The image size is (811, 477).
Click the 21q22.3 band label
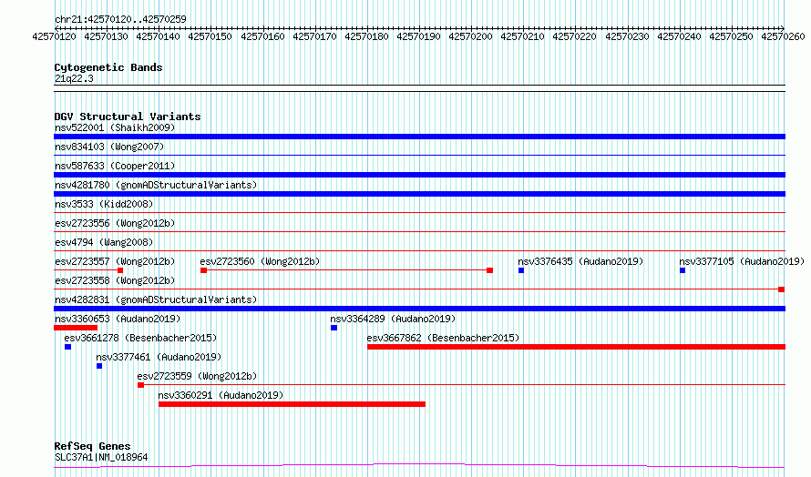(x=74, y=78)
